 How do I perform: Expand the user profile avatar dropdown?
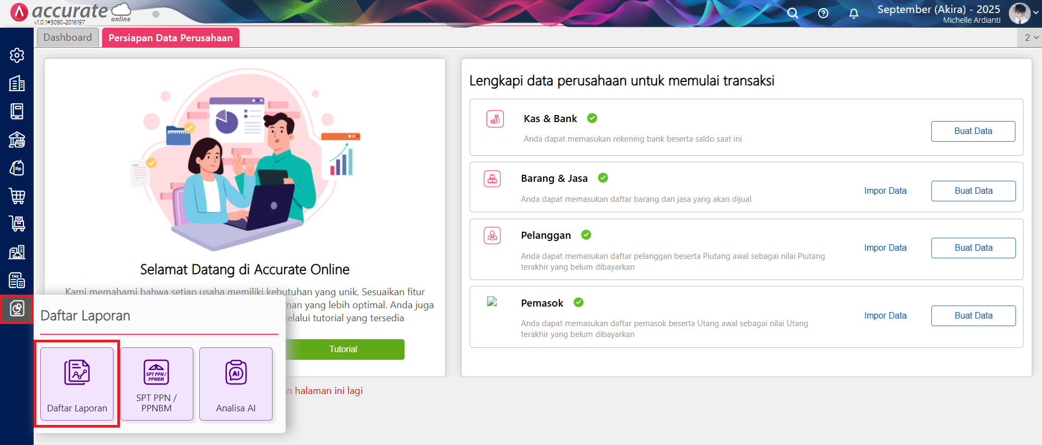pos(1024,14)
